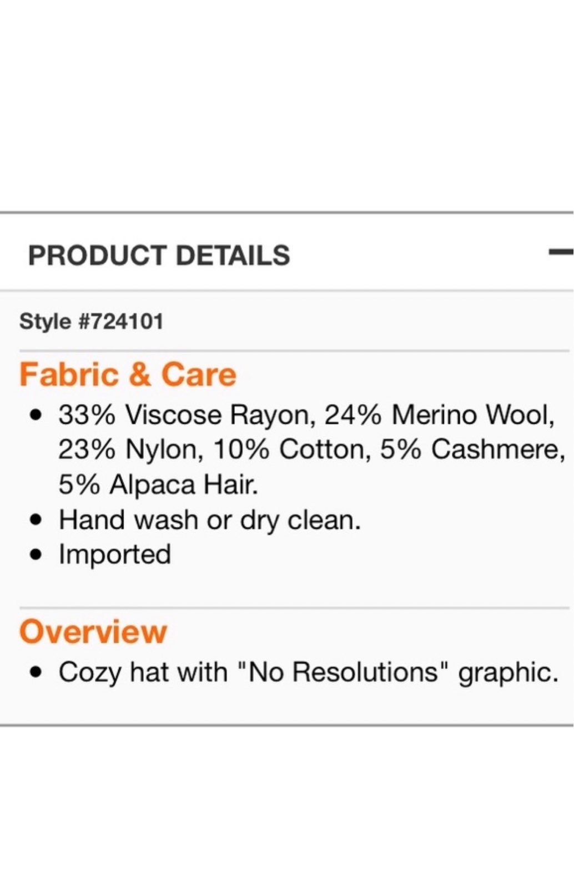Click the PRODUCT DETAILS header

coord(159,255)
